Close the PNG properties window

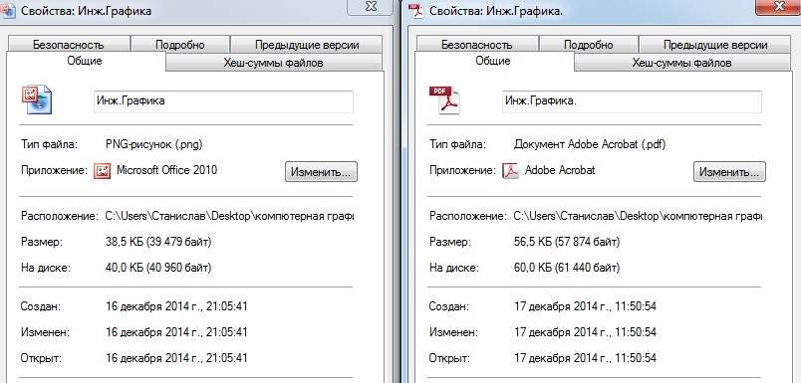371,7
